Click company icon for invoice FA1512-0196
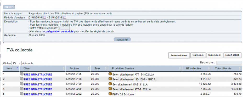The image size is (243, 97). click(x=22, y=74)
